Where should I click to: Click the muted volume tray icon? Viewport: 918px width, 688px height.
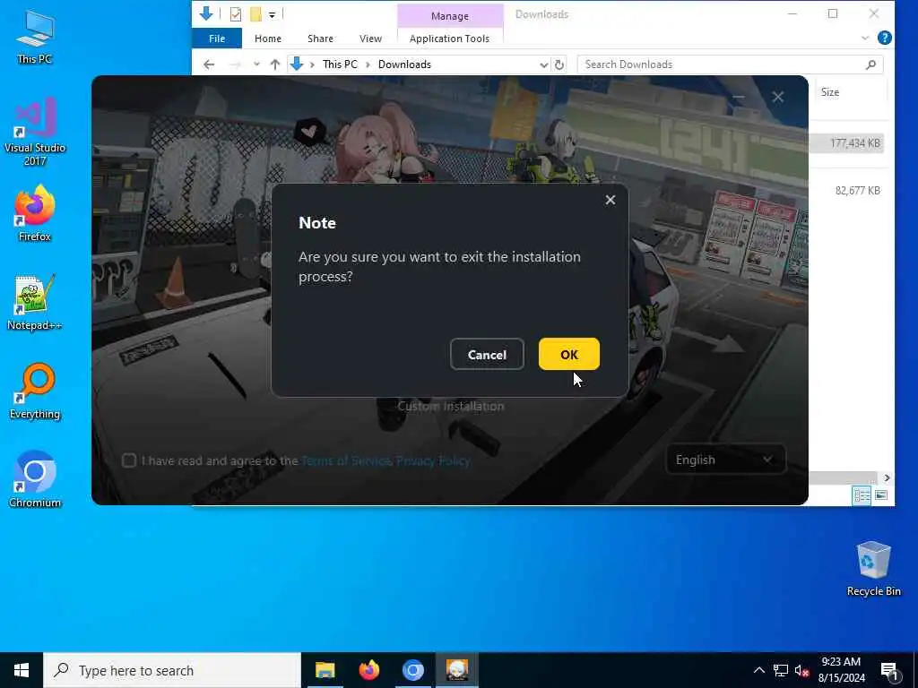click(801, 670)
